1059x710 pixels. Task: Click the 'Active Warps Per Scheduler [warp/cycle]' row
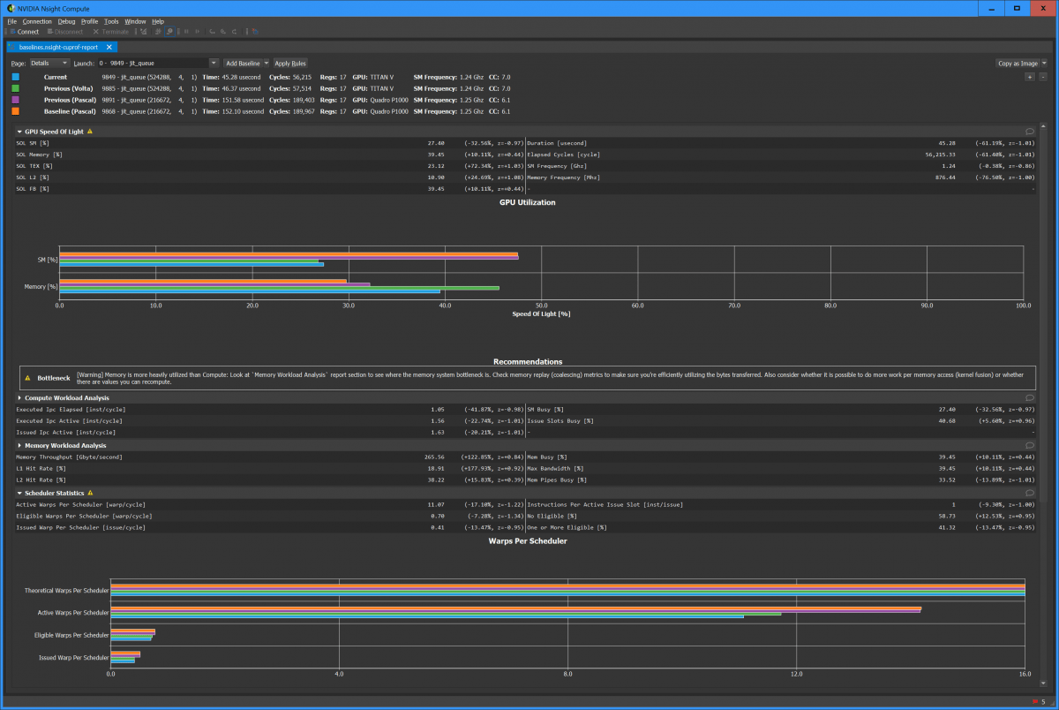[269, 505]
